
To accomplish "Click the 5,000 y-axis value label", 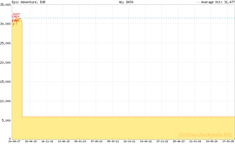I will click(x=6, y=120).
